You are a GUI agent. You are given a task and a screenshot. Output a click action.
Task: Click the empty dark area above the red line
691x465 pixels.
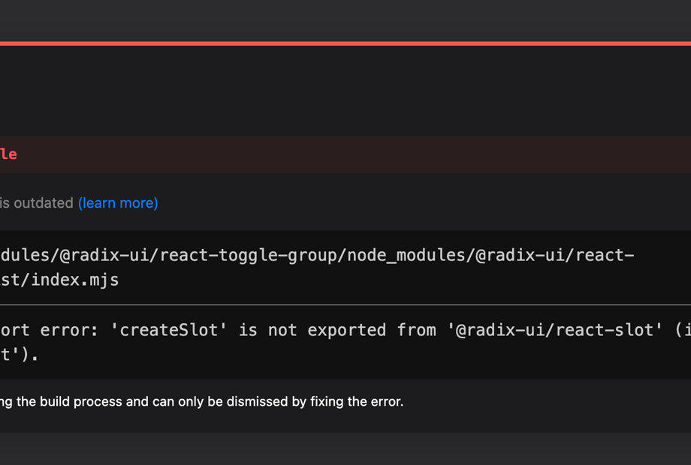pos(345,20)
